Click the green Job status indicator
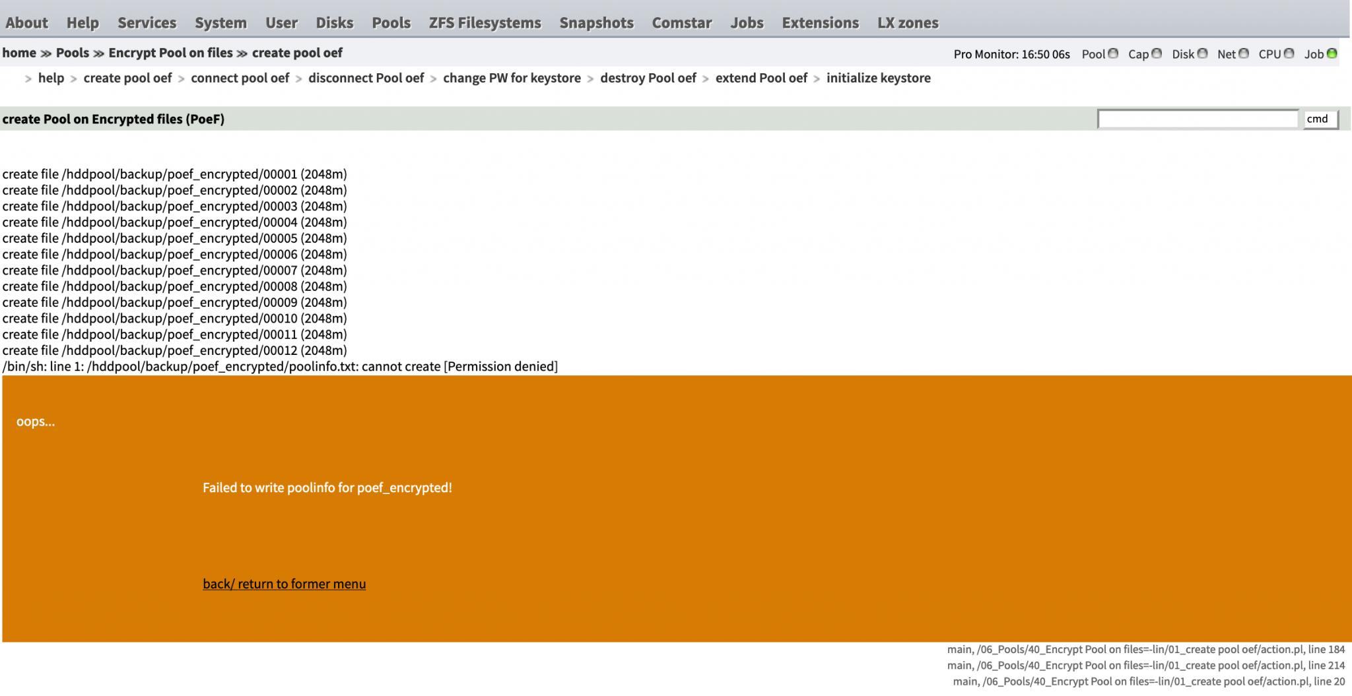Image resolution: width=1352 pixels, height=696 pixels. click(1332, 53)
